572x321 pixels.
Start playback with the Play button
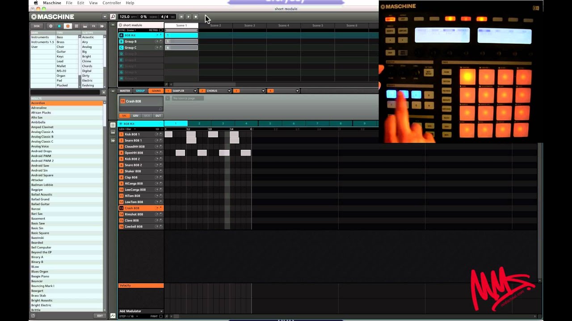point(188,17)
